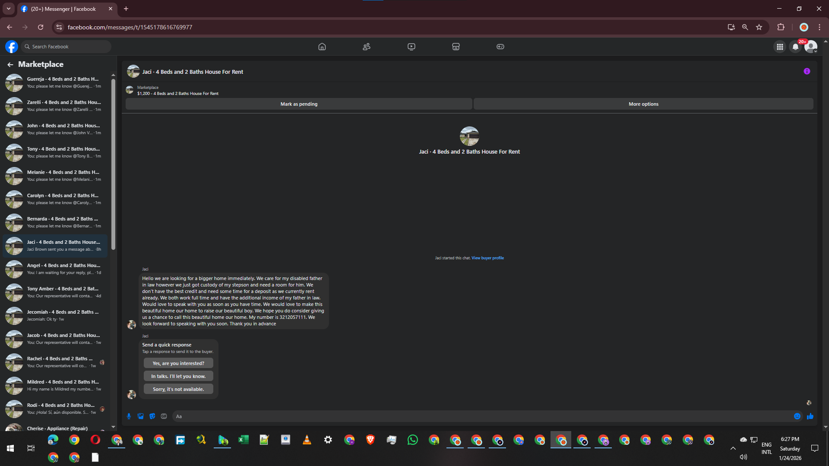
Task: Click the attach photo icon in composer
Action: (x=140, y=416)
